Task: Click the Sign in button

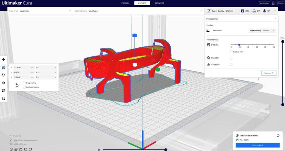Action: (x=281, y=3)
